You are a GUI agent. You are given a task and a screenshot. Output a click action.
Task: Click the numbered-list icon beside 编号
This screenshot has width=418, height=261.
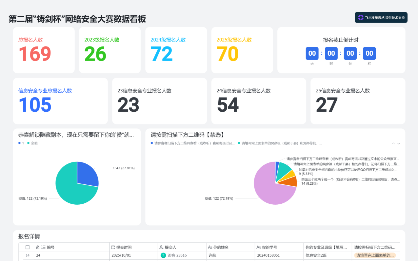pos(43,248)
